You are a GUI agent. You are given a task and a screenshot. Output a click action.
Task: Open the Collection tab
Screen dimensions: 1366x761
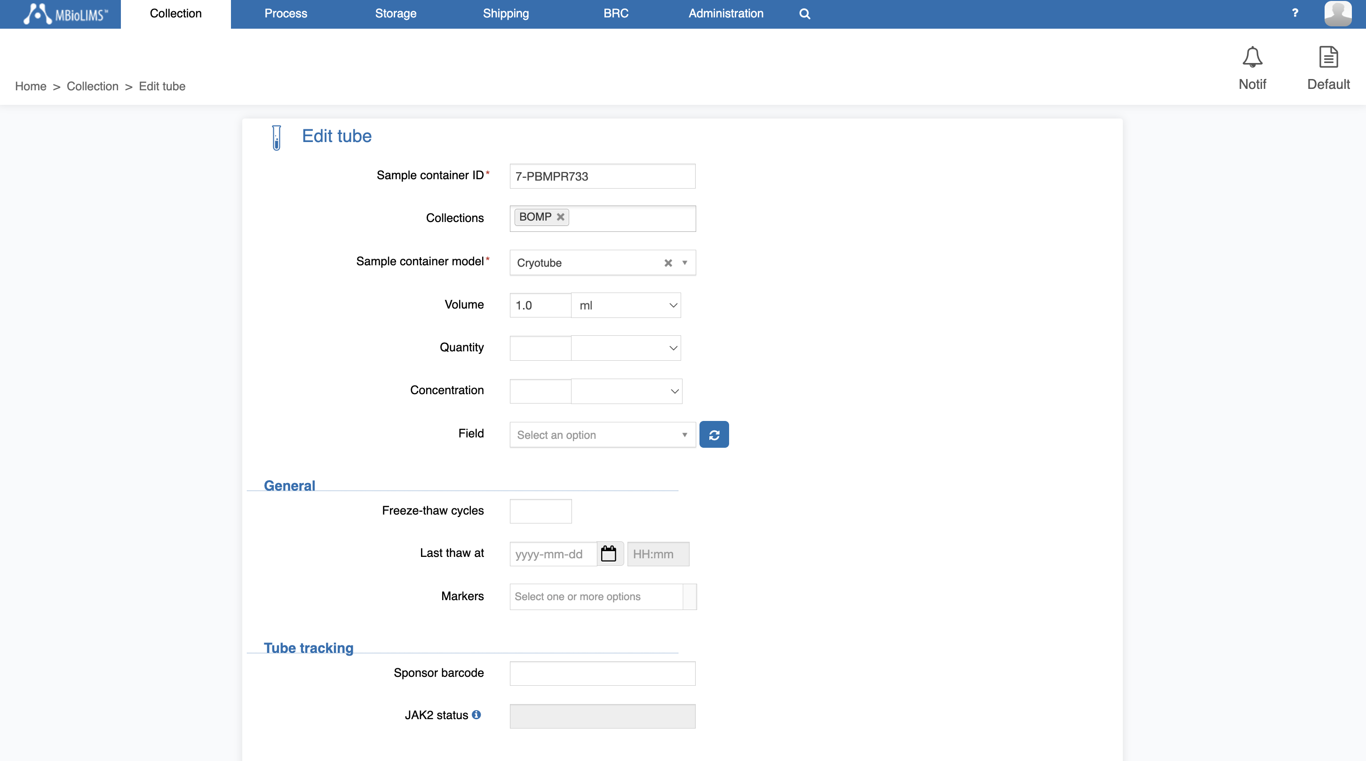coord(175,14)
